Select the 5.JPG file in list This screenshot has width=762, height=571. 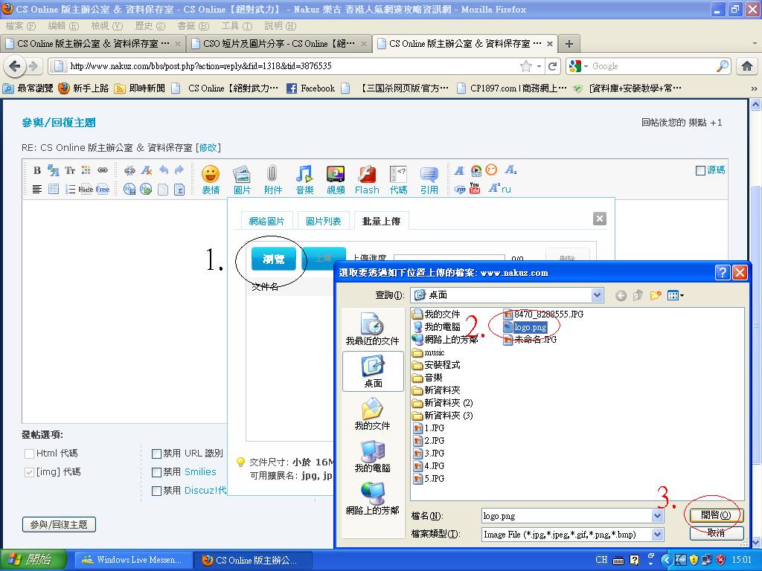point(434,479)
